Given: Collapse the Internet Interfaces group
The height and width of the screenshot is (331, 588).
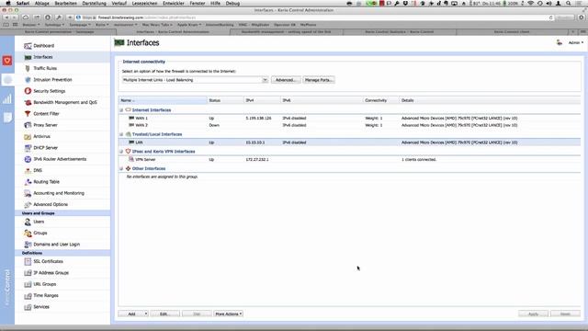Looking at the screenshot, I should [121, 110].
